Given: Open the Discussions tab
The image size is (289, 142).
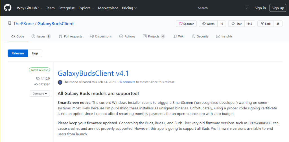Looking at the screenshot, I should point(101,36).
